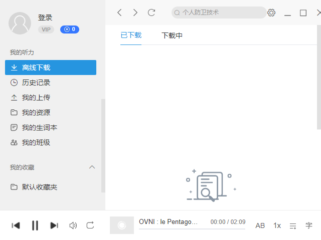Collapse the 我的收藏 section chevron
The height and width of the screenshot is (240, 321).
[92, 167]
